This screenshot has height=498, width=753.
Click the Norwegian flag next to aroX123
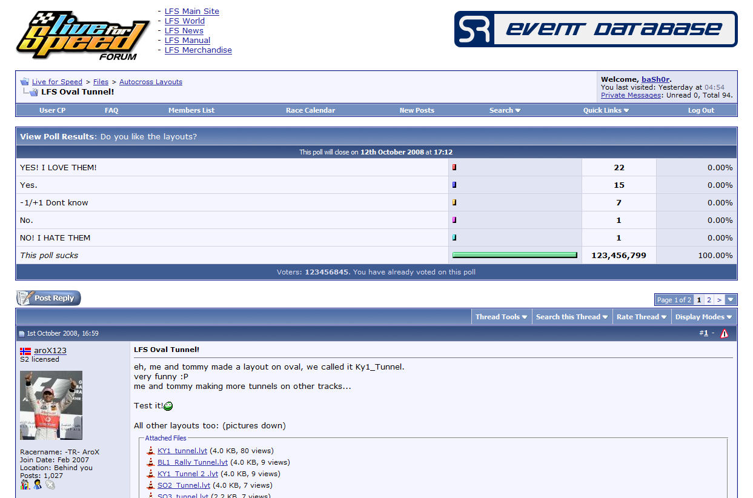(x=25, y=351)
